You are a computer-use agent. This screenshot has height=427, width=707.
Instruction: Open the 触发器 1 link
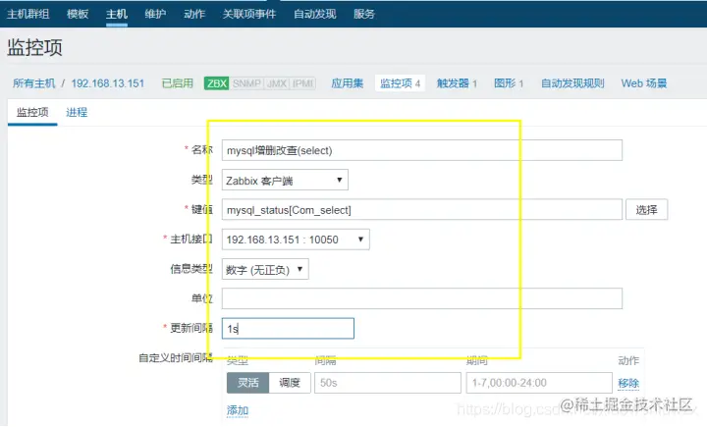(457, 83)
